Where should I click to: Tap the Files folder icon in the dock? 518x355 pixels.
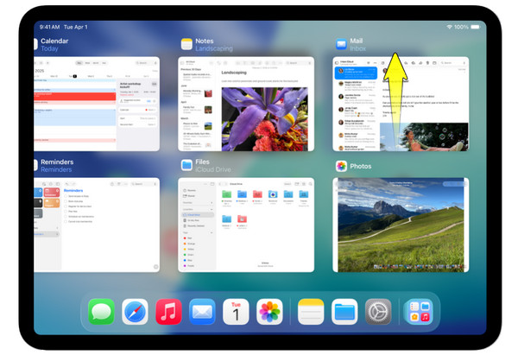(x=344, y=312)
